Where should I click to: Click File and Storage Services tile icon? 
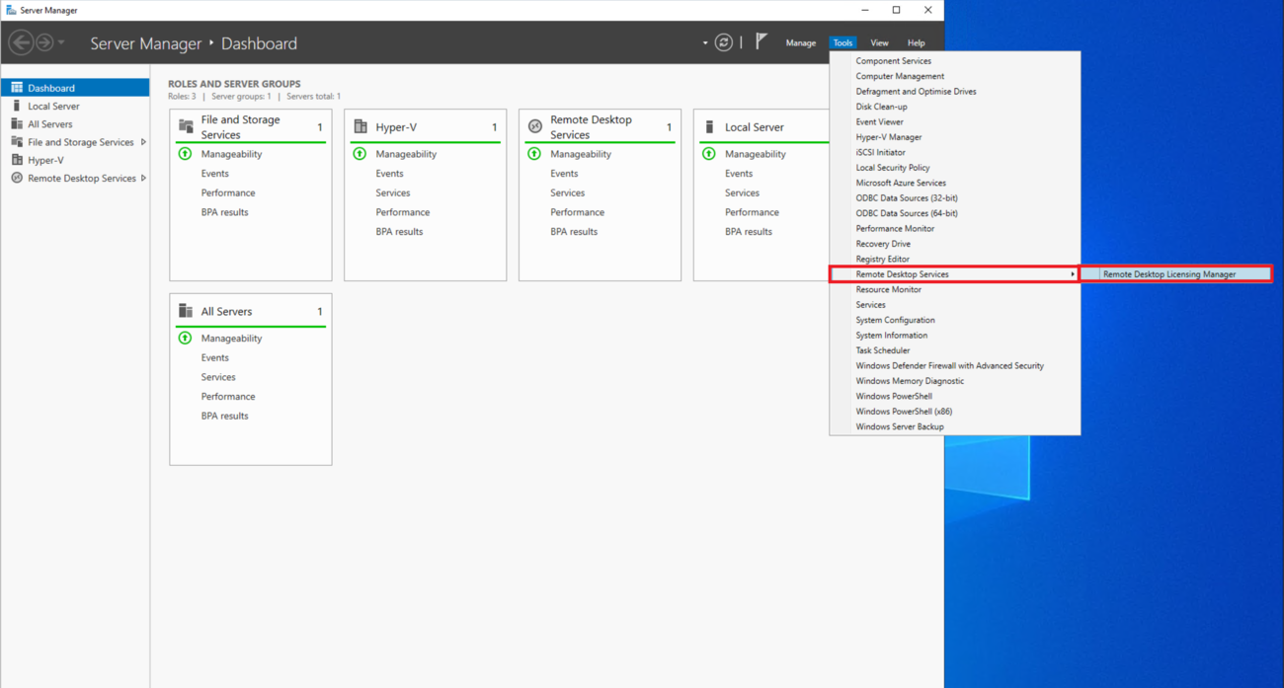point(186,126)
